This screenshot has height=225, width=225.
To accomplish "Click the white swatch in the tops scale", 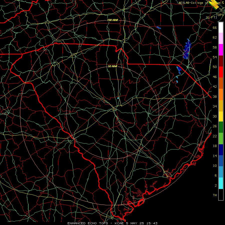I will 221,27.
